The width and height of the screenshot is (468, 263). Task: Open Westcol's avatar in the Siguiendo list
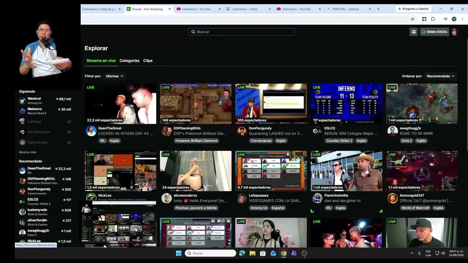click(22, 100)
